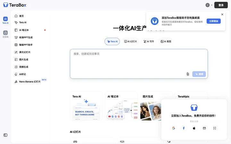Click the home icon beside 首页
The width and height of the screenshot is (231, 144).
[x=16, y=16]
